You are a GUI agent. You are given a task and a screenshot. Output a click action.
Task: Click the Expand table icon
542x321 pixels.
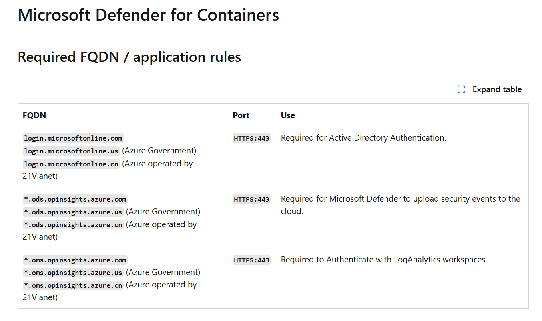pos(461,89)
